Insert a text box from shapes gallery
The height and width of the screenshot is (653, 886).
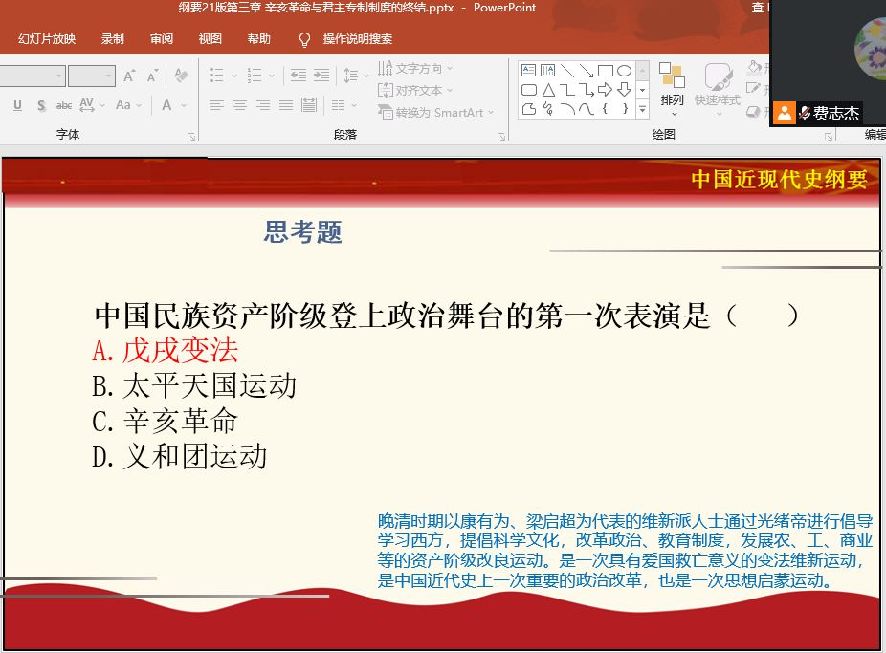528,71
